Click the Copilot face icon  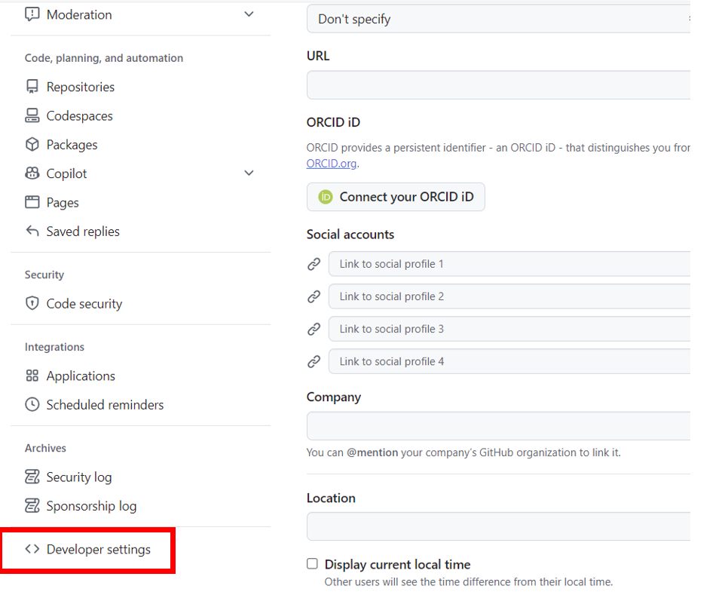tap(32, 173)
